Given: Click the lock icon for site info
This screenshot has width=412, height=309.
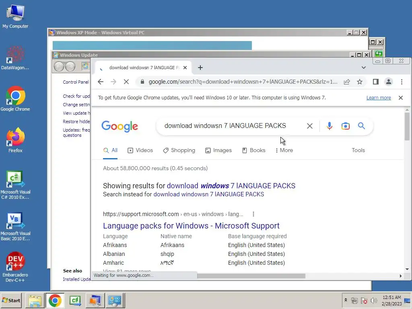Looking at the screenshot, I should click(142, 82).
